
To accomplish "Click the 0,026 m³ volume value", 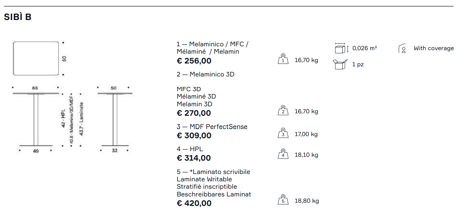I will 364,48.
